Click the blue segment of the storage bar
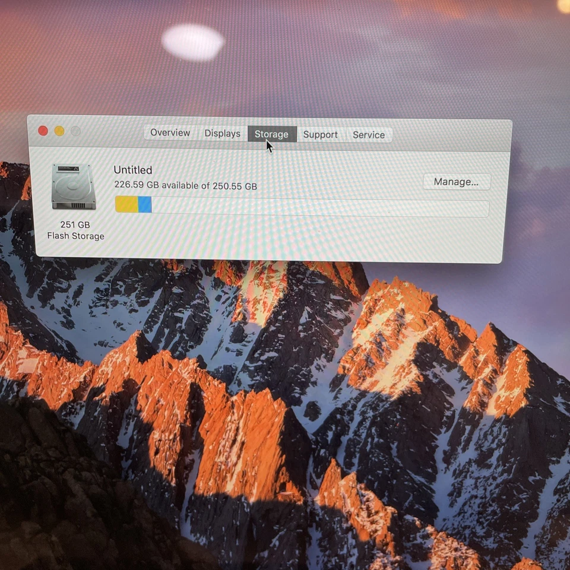 click(x=145, y=205)
